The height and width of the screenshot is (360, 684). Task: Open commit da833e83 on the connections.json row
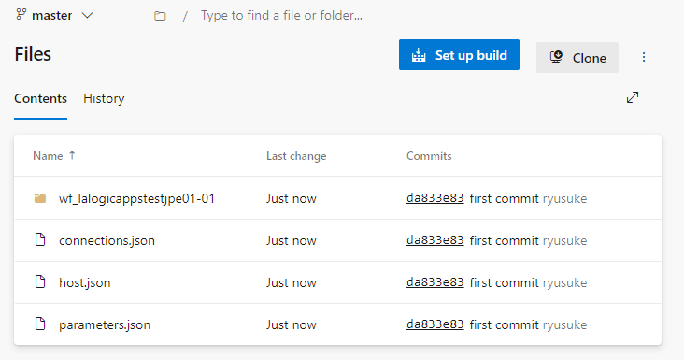[x=435, y=240]
